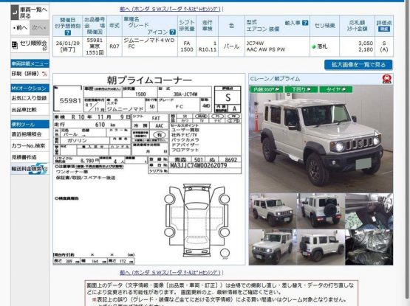Open the タイヤ tire photo link
The image size is (410, 306).
click(336, 89)
